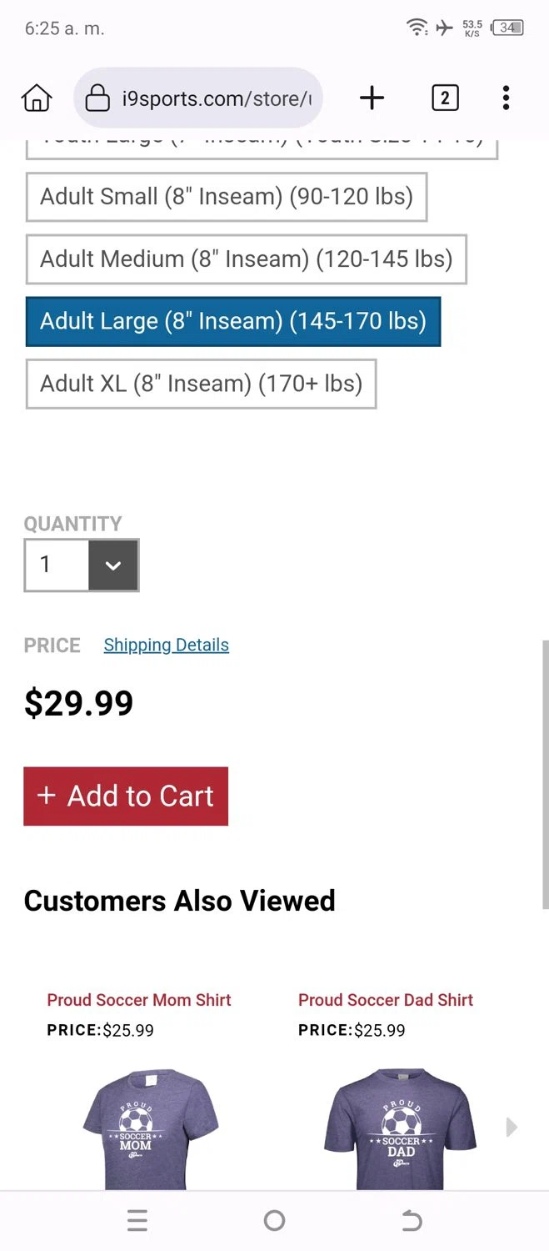549x1251 pixels.
Task: Open the browser three-dot menu
Action: pyautogui.click(x=506, y=98)
